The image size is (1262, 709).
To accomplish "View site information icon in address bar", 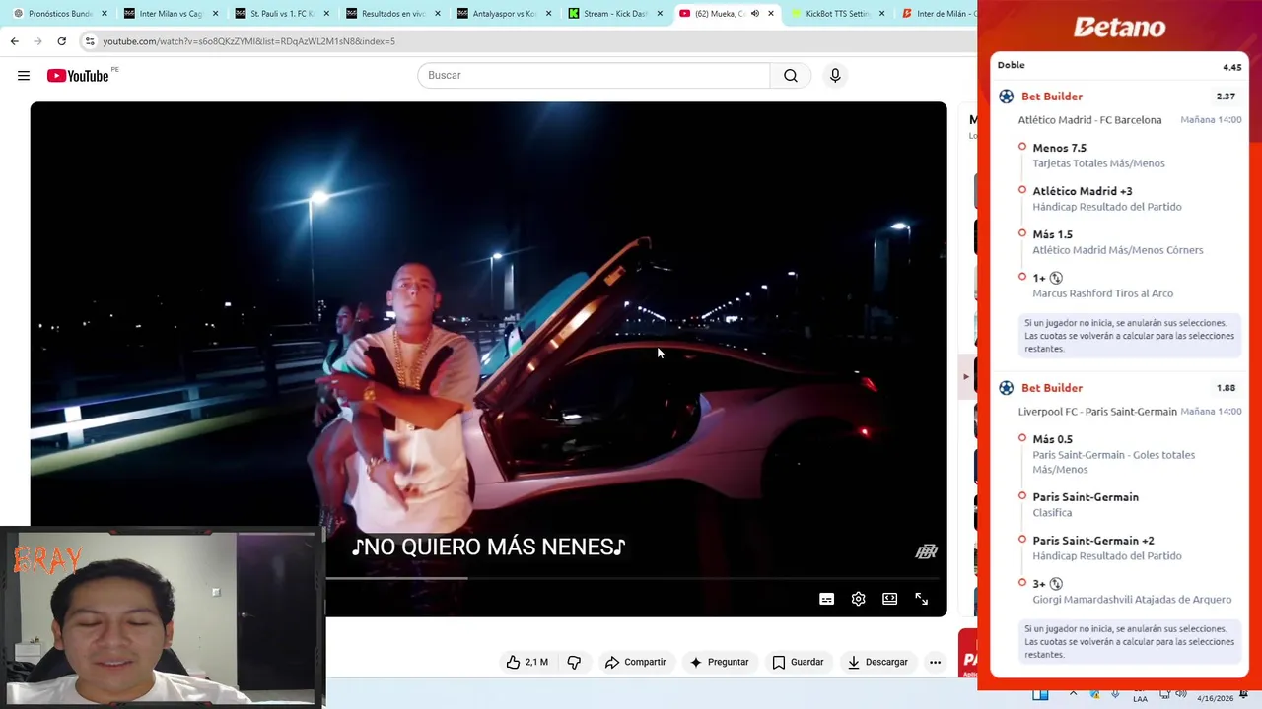I will click(x=90, y=41).
